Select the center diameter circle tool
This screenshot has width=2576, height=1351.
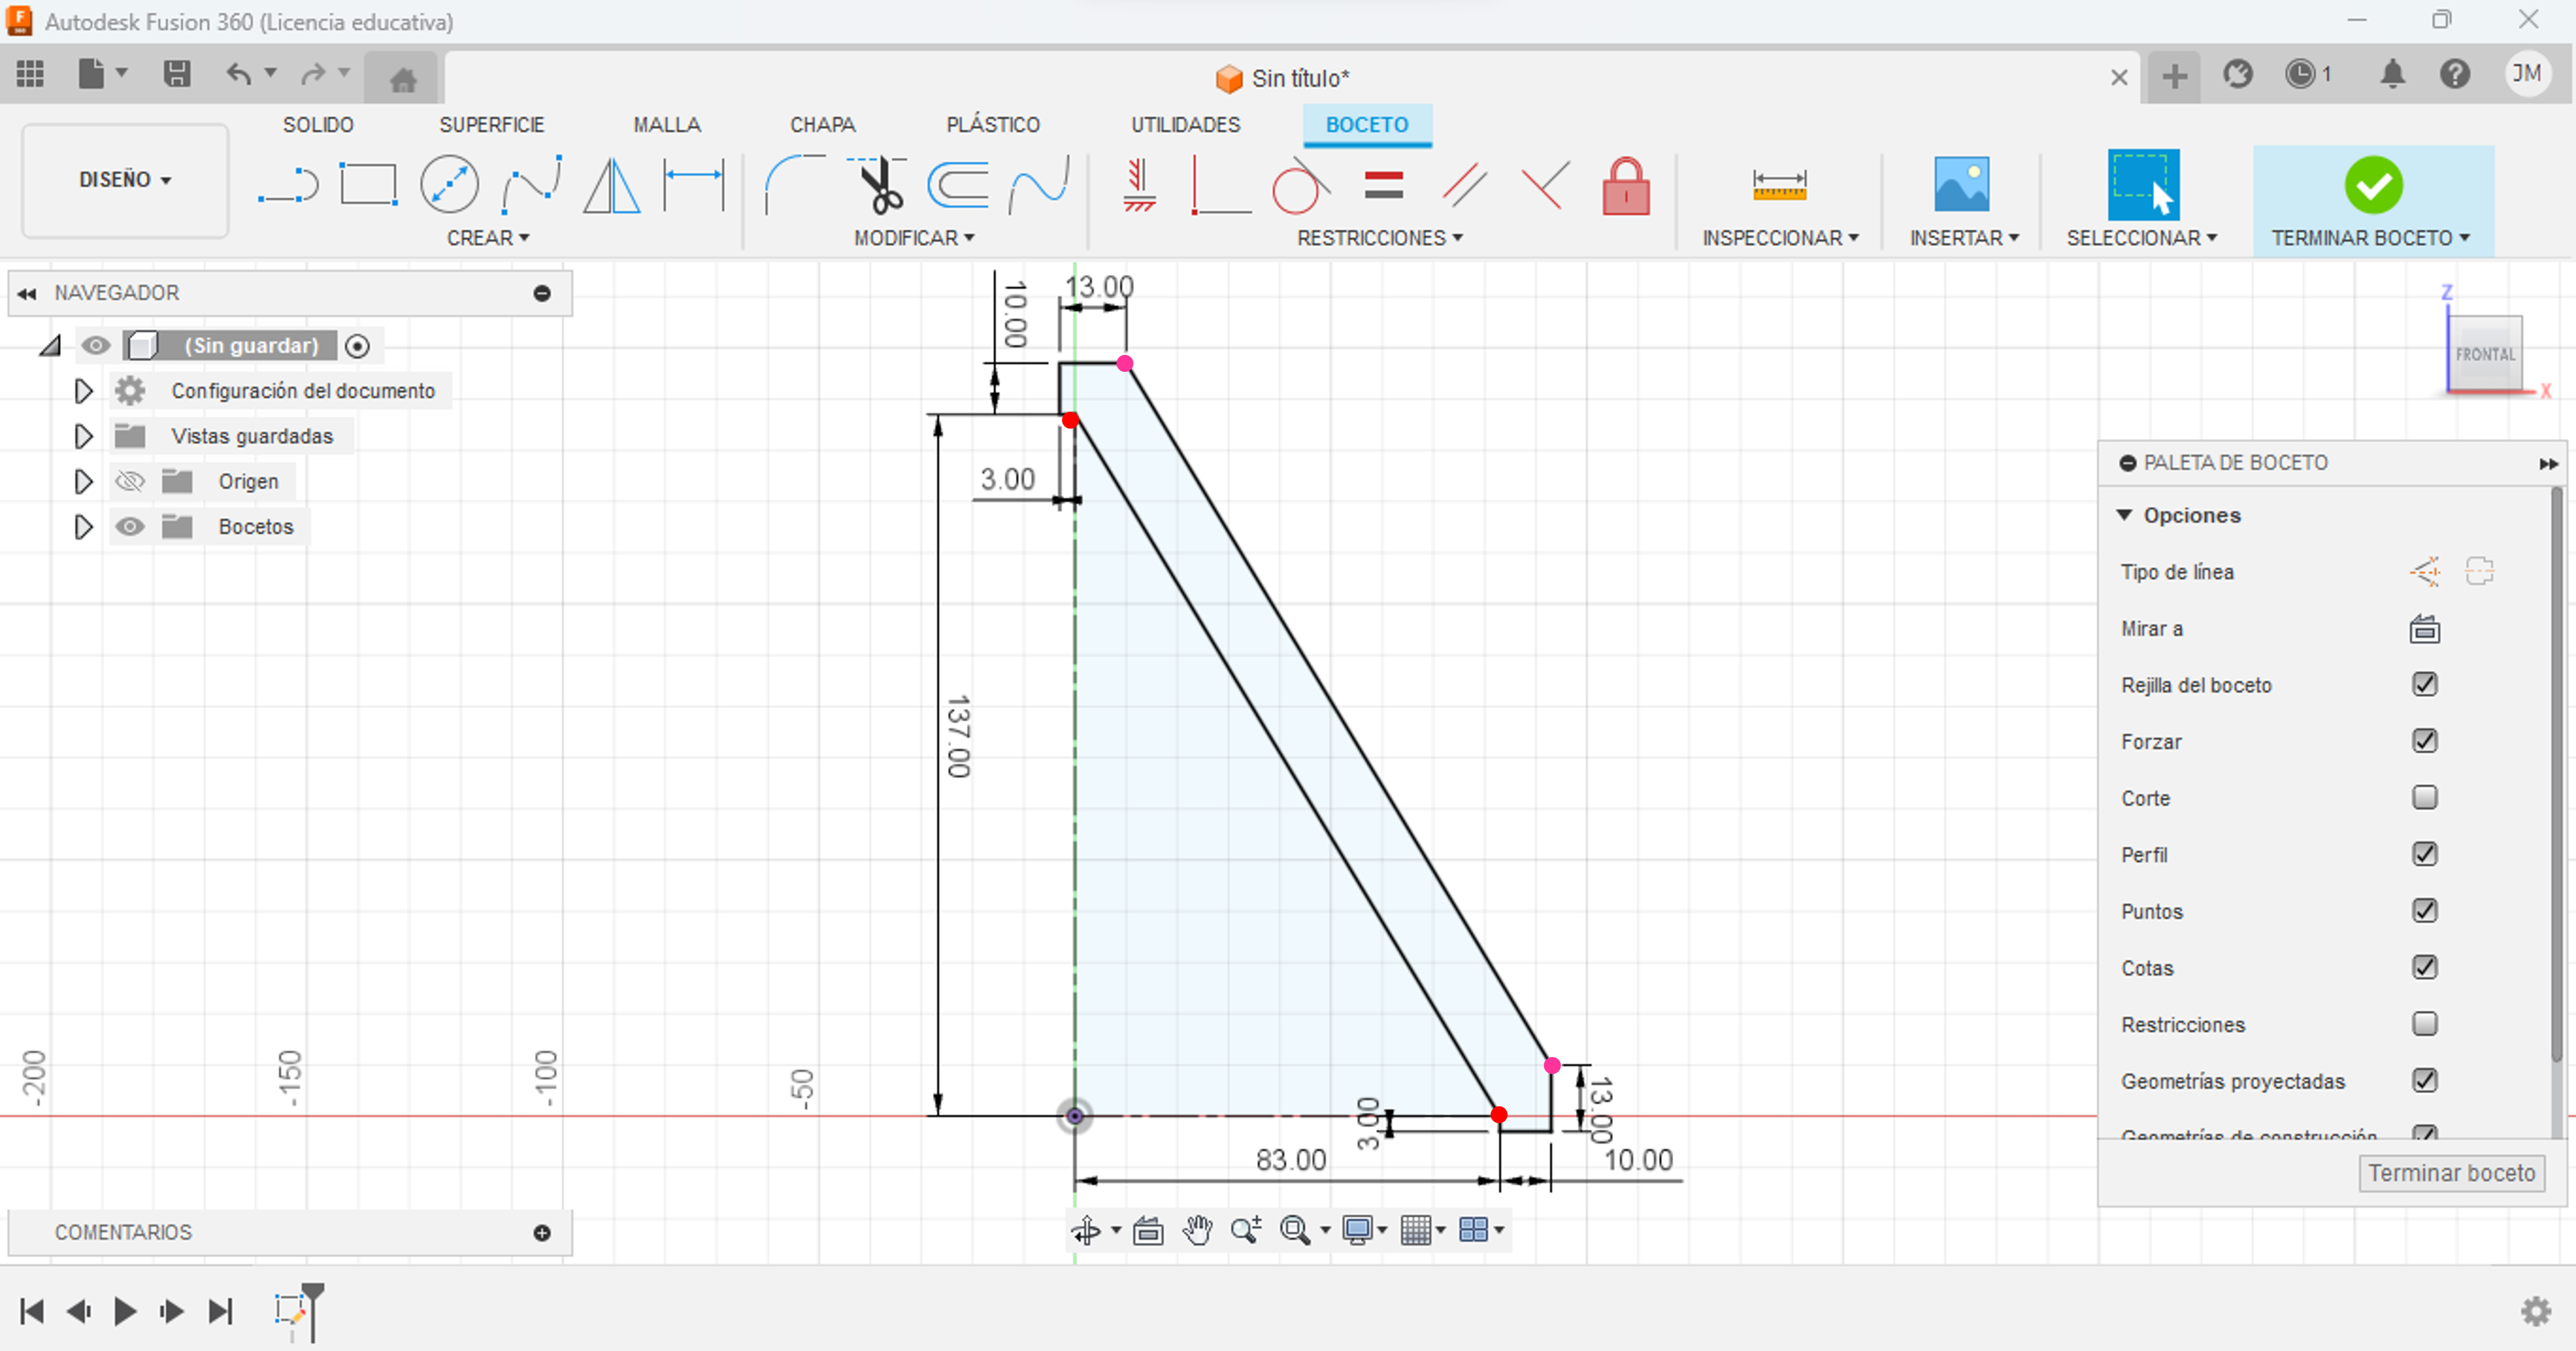click(x=449, y=185)
